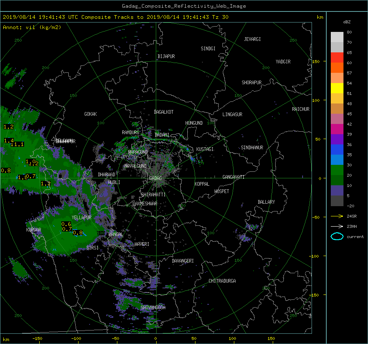Click the CHITRADURGA city label
The height and width of the screenshot is (344, 368).
[222, 281]
